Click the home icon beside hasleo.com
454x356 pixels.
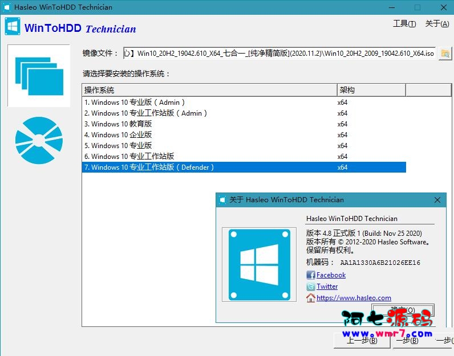[311, 298]
